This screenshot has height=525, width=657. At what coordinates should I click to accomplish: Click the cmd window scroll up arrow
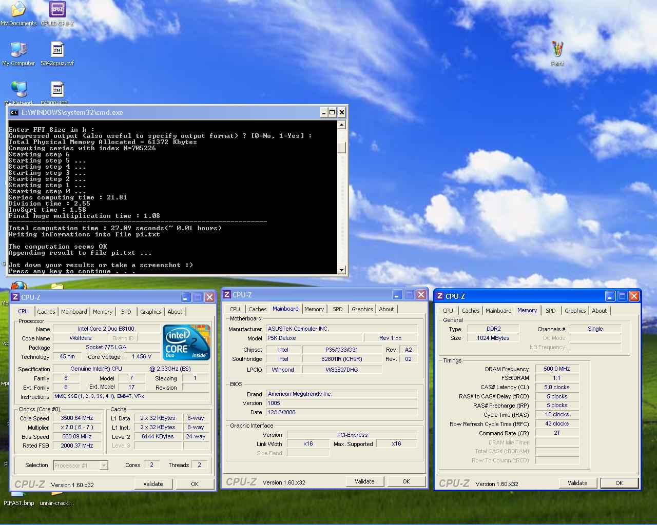point(342,125)
